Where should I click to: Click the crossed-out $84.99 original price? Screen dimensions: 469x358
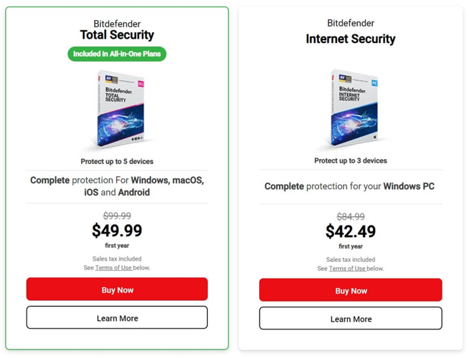tap(351, 216)
